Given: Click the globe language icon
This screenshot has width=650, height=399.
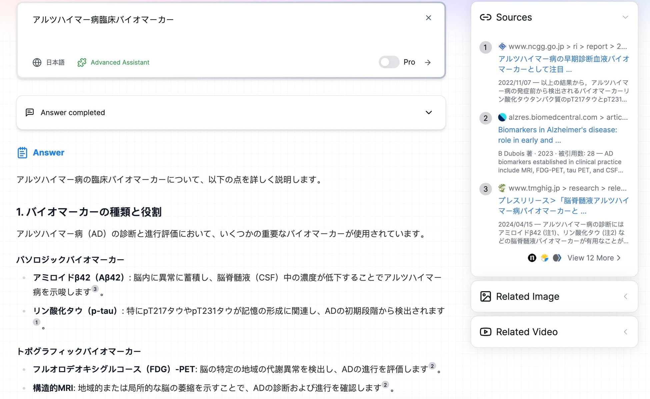Looking at the screenshot, I should pos(37,63).
